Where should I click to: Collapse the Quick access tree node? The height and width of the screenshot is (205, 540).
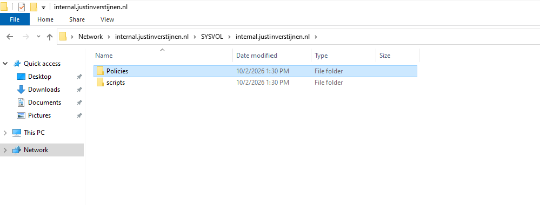pos(5,64)
